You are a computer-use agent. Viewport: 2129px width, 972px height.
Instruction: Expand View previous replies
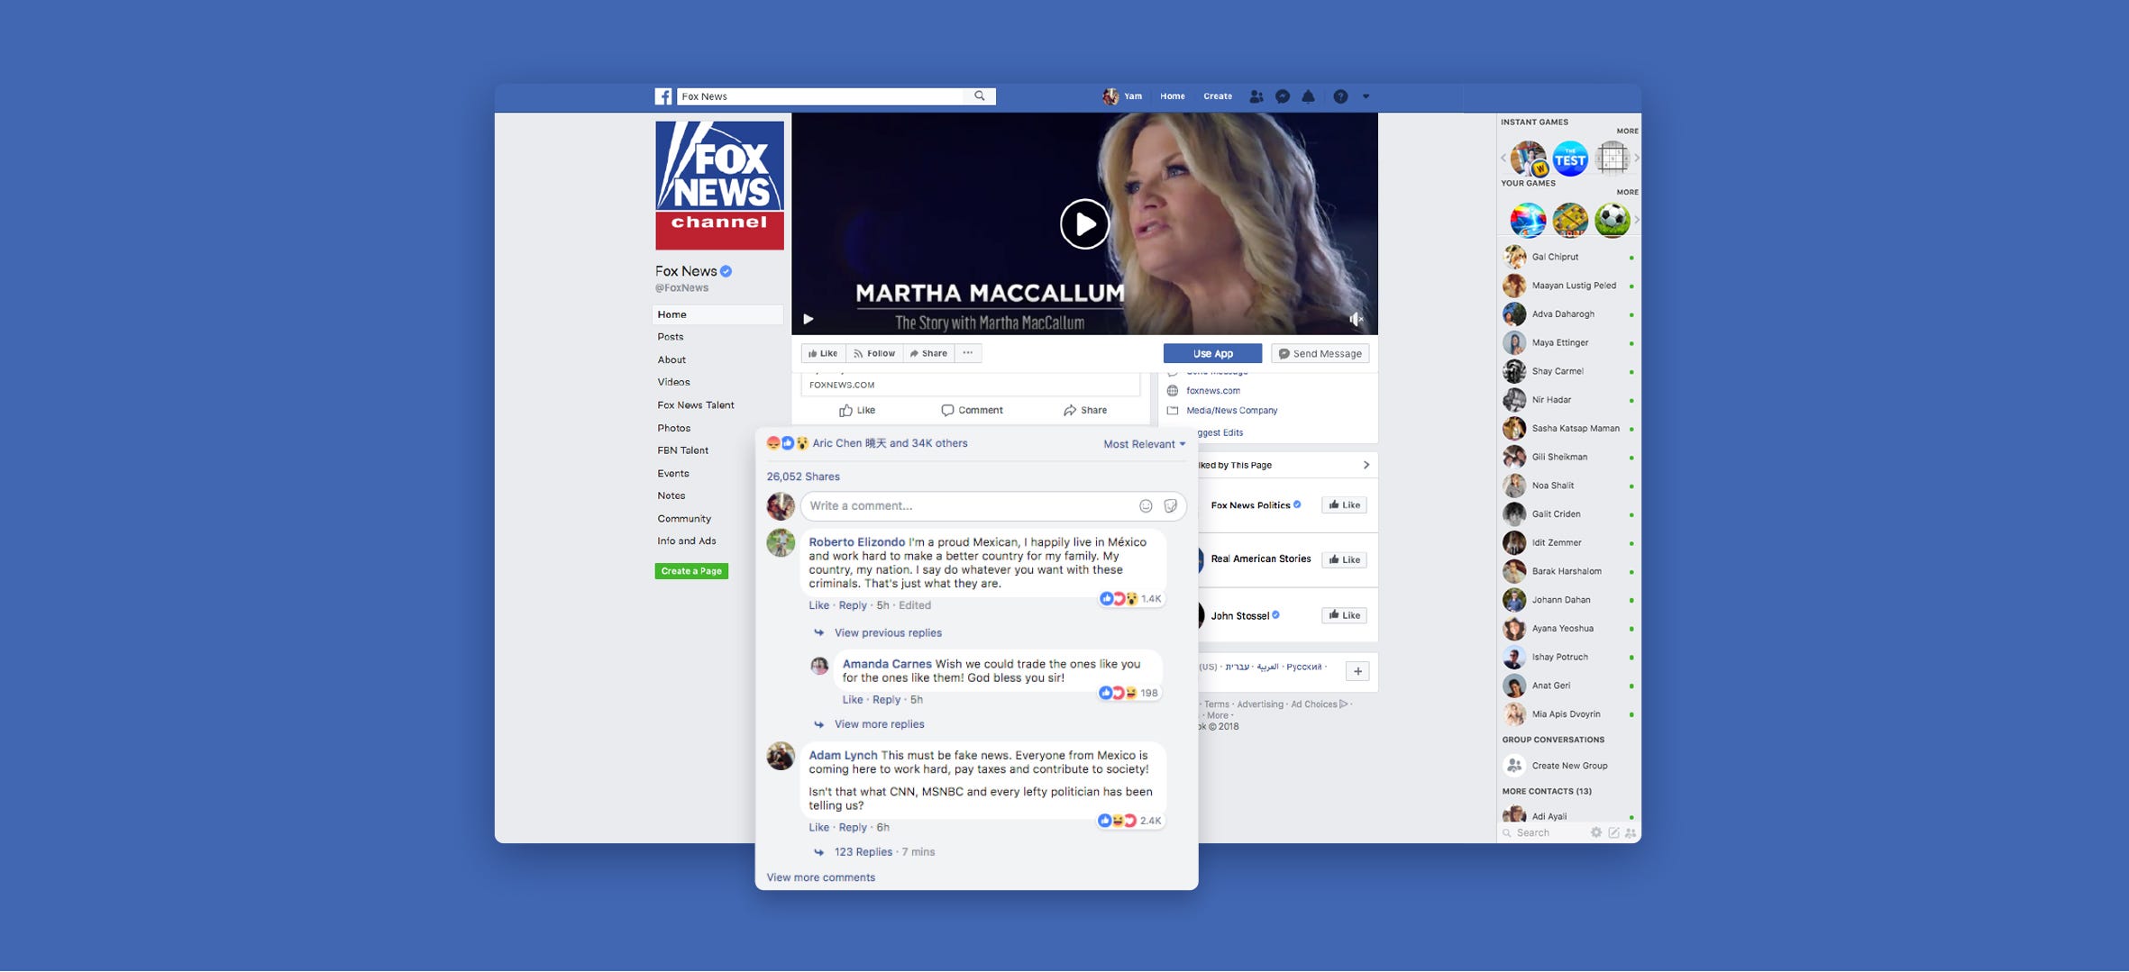tap(888, 633)
